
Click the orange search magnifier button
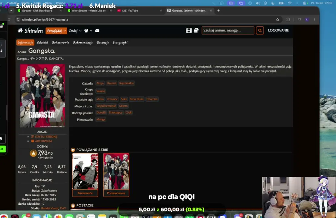coord(260,30)
